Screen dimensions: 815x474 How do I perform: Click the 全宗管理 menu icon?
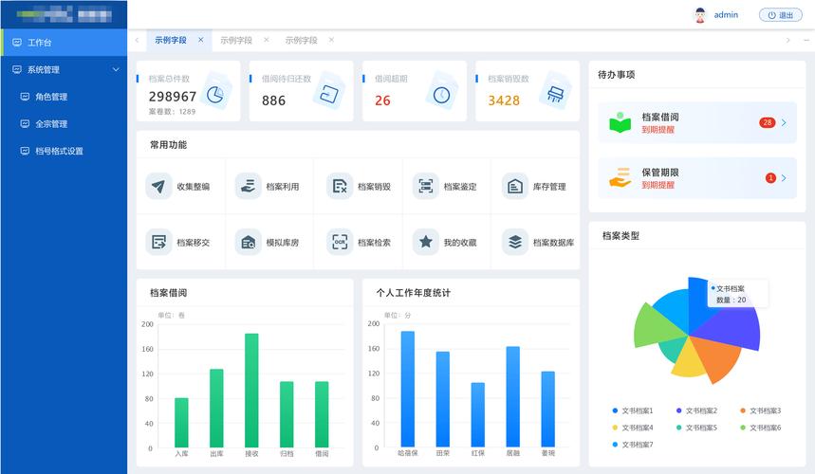coord(25,123)
